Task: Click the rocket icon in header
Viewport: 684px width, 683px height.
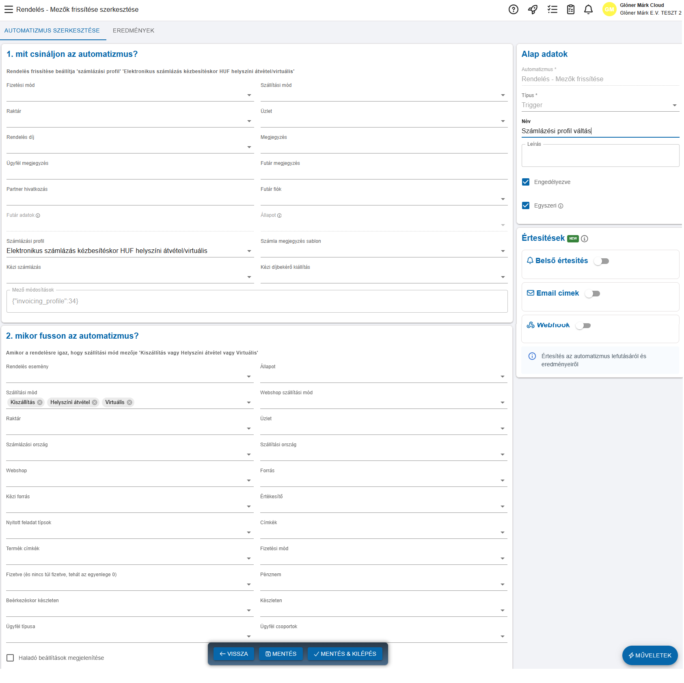Action: click(x=533, y=9)
